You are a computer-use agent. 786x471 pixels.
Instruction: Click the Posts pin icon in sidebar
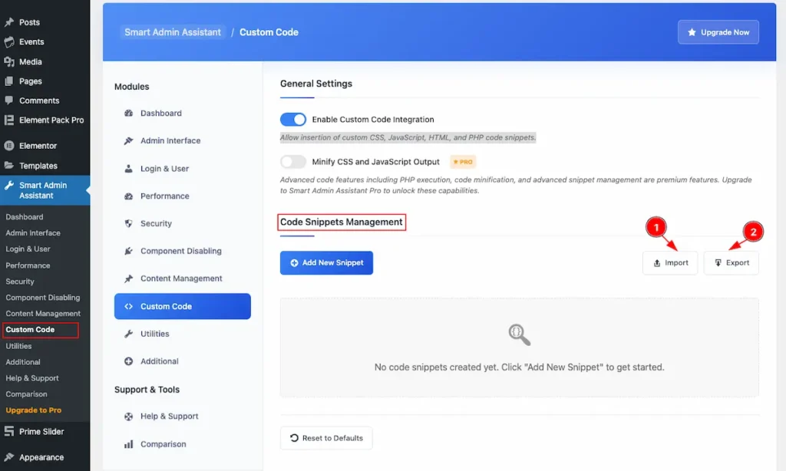[x=9, y=22]
